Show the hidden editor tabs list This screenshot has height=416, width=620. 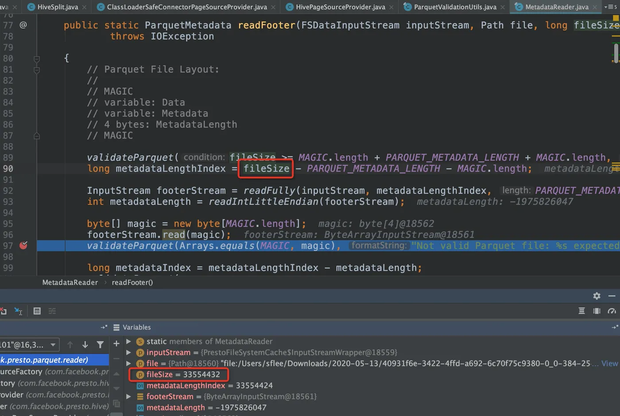(611, 7)
